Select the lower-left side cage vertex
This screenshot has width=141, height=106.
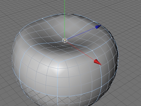(x=20, y=80)
